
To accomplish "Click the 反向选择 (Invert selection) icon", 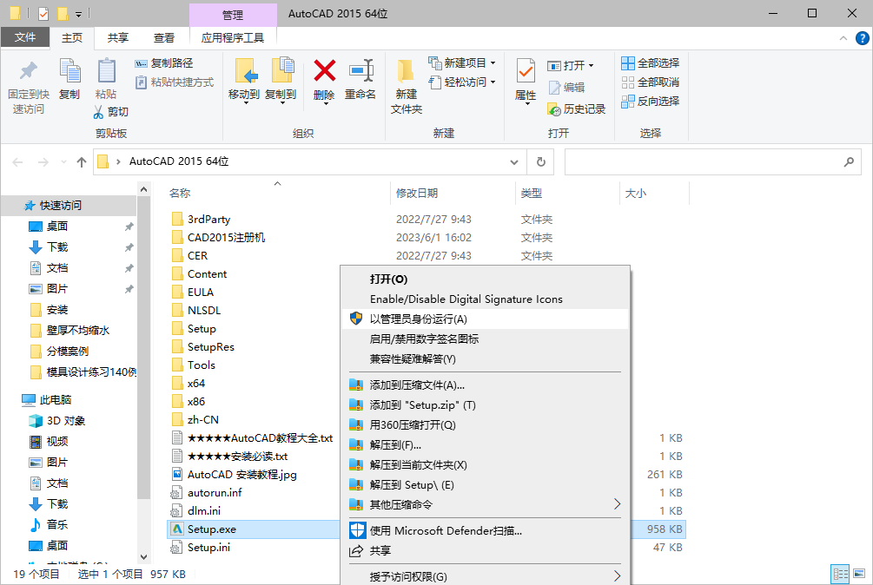I will pyautogui.click(x=628, y=100).
